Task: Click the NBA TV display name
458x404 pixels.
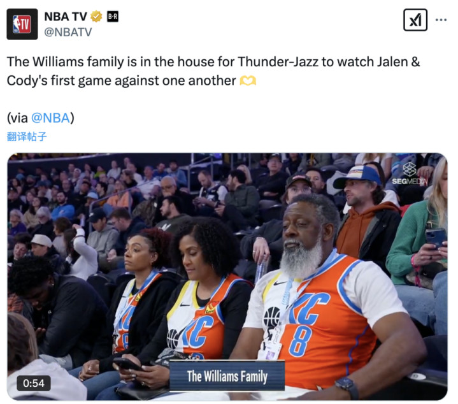Action: [x=66, y=17]
